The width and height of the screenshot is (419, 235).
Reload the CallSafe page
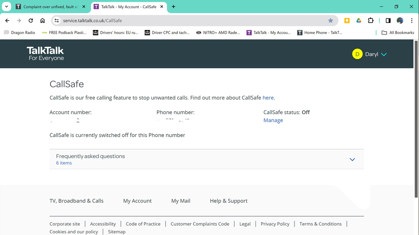[x=31, y=20]
